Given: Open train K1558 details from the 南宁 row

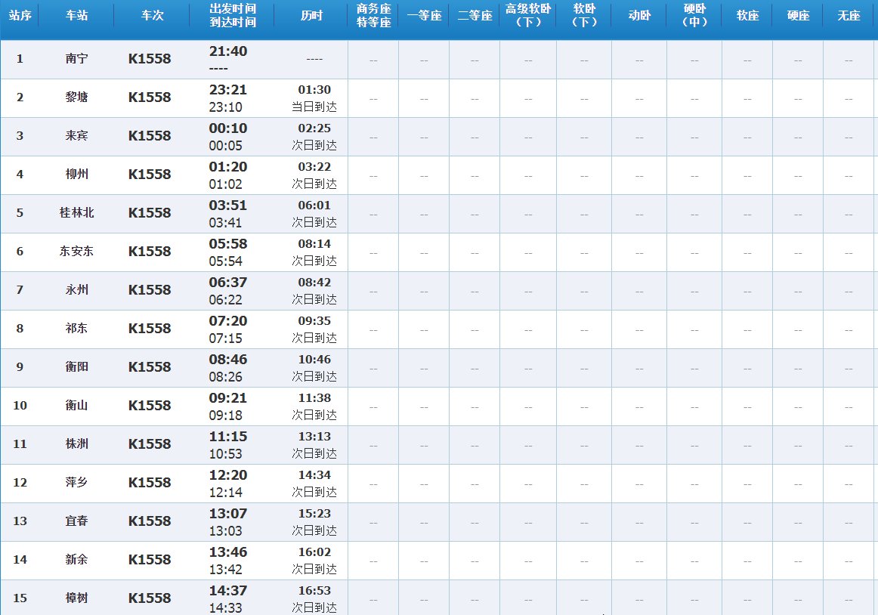Looking at the screenshot, I should point(149,58).
